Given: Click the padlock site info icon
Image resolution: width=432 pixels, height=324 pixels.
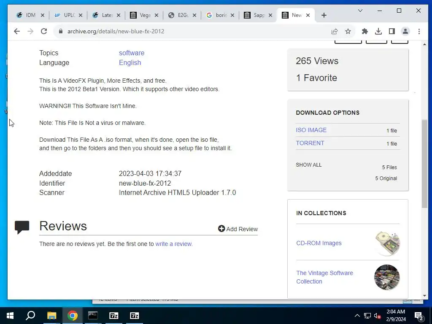Looking at the screenshot, I should pyautogui.click(x=61, y=31).
